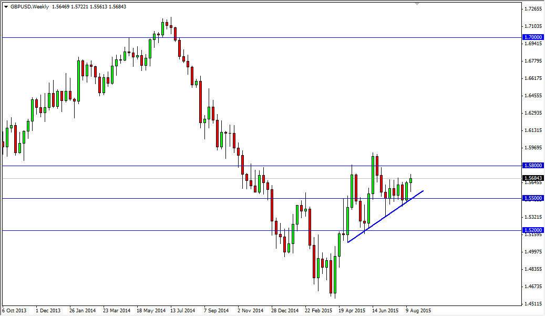The image size is (545, 316).
Task: Click the 14 Jun 2015 date marker
Action: [386, 310]
